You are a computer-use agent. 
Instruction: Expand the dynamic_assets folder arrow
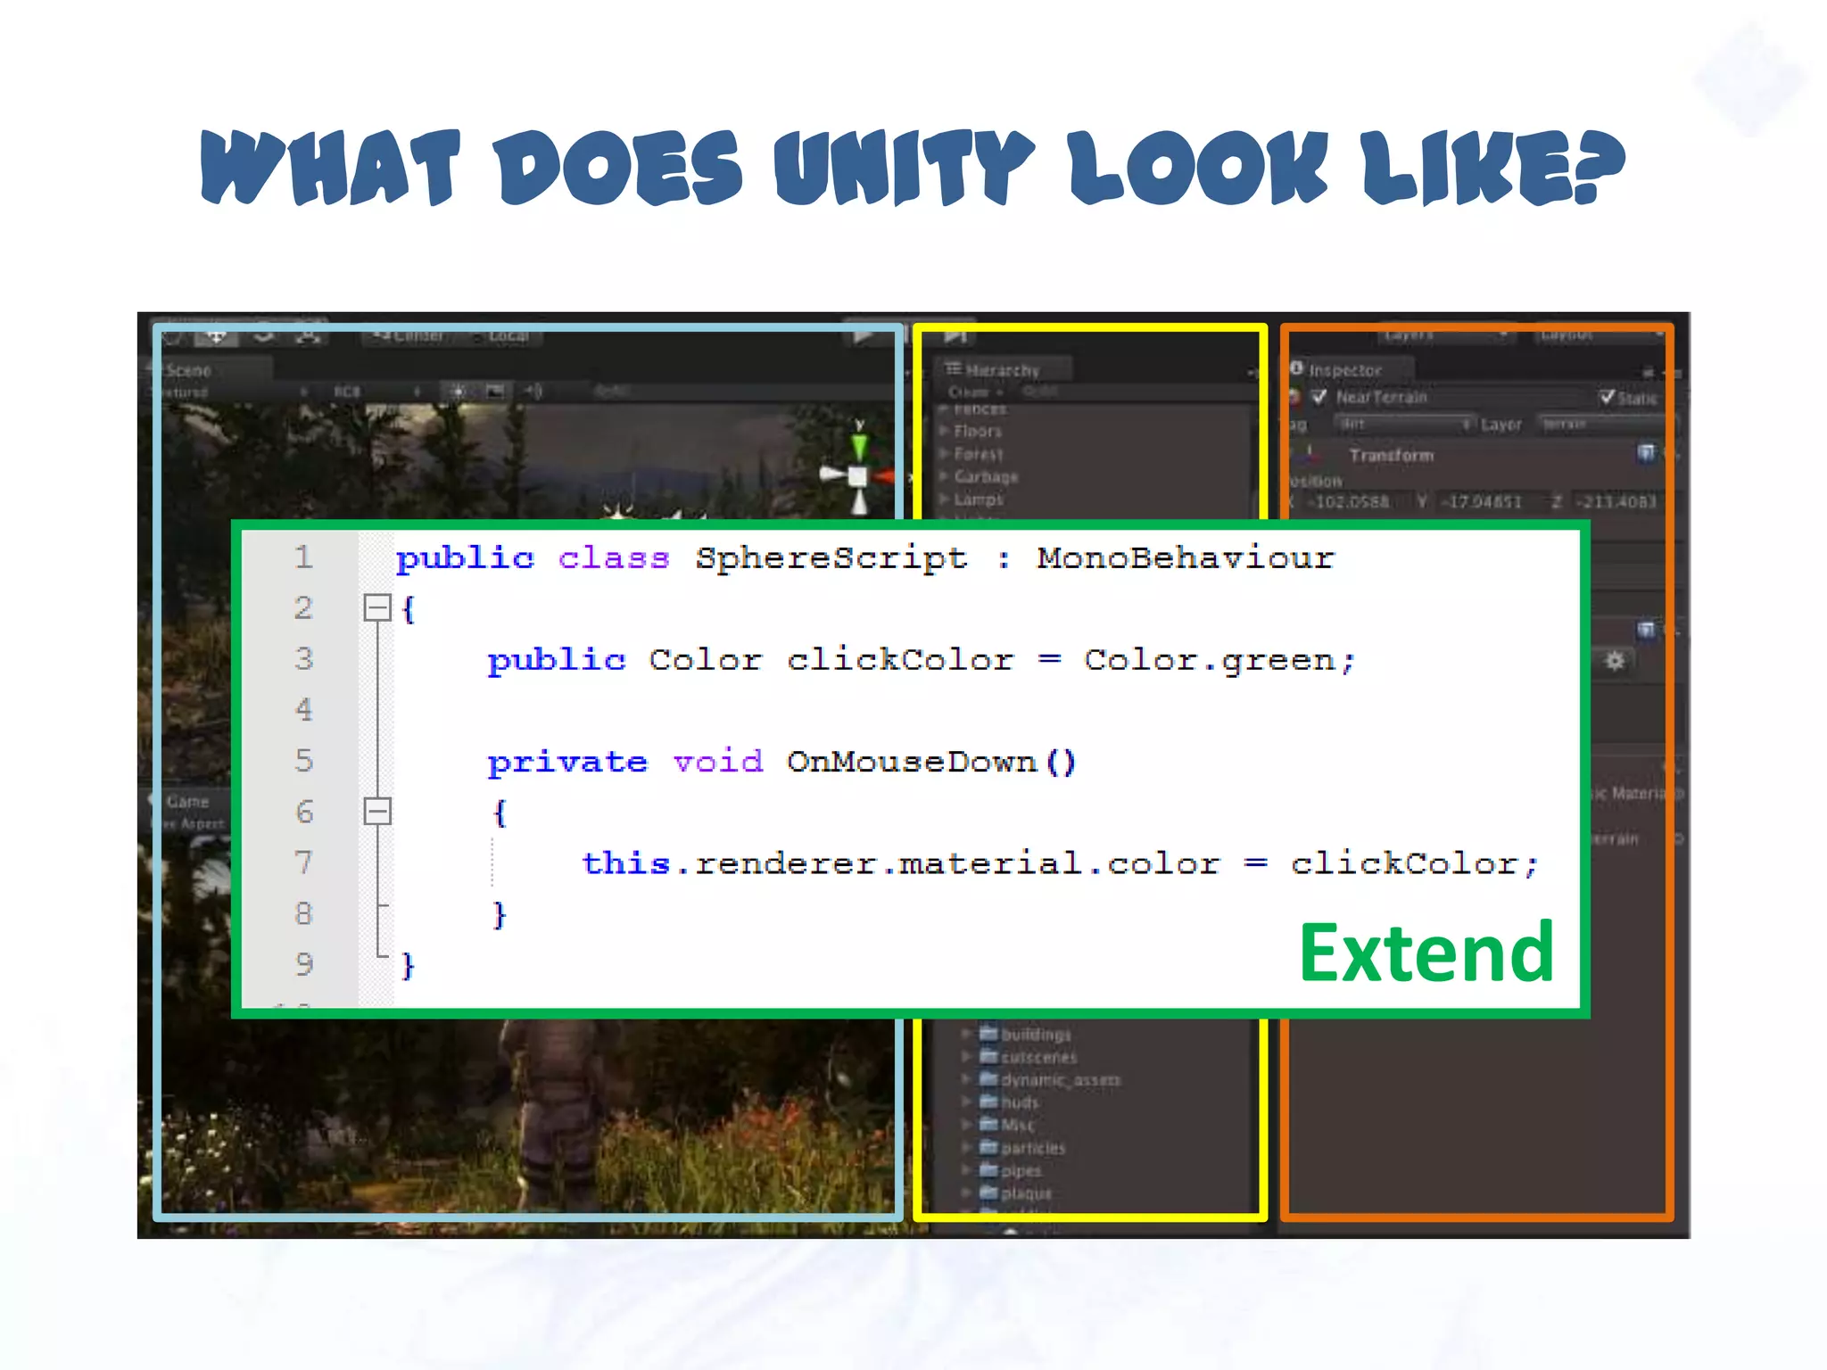click(966, 1079)
